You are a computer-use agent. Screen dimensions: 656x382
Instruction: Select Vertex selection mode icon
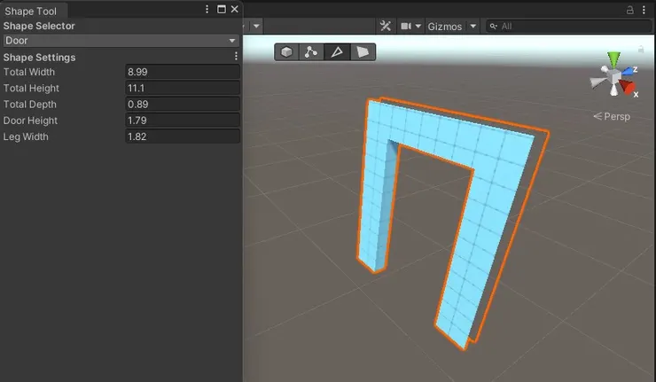pos(311,52)
